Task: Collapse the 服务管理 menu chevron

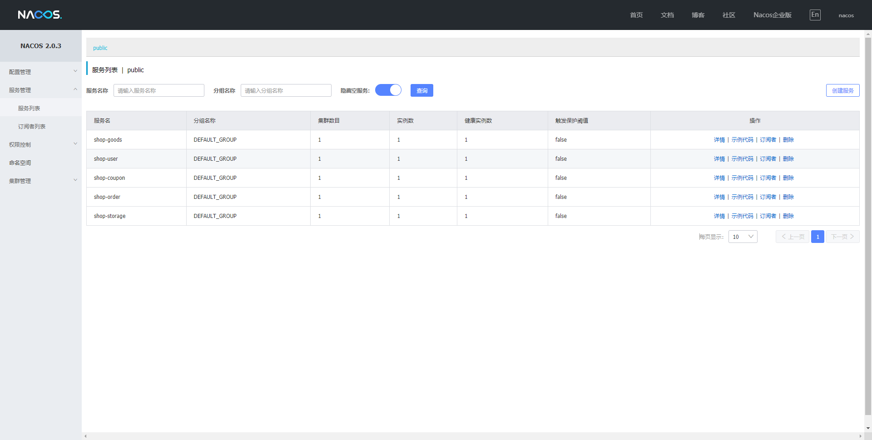Action: tap(75, 89)
